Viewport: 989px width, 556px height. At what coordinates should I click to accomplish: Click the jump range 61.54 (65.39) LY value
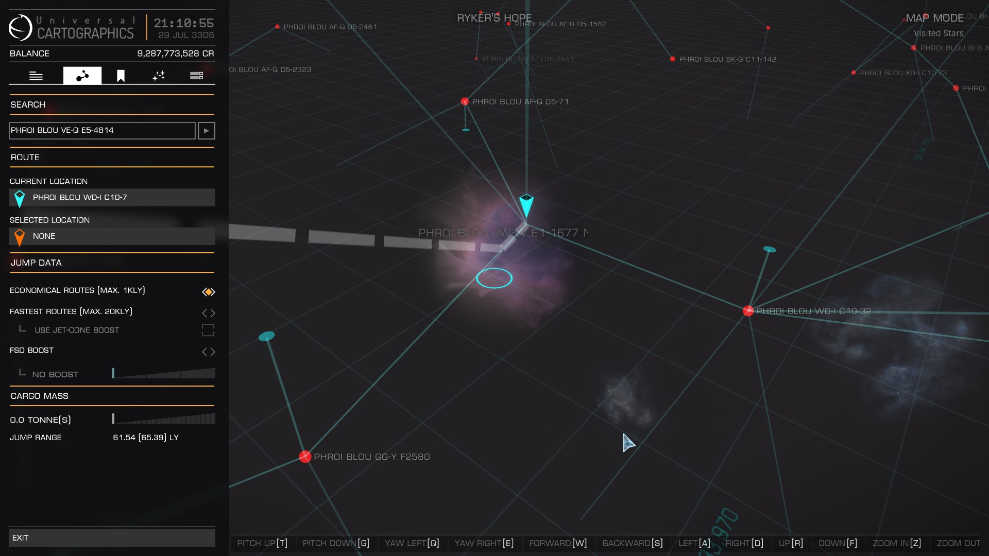[x=146, y=438]
